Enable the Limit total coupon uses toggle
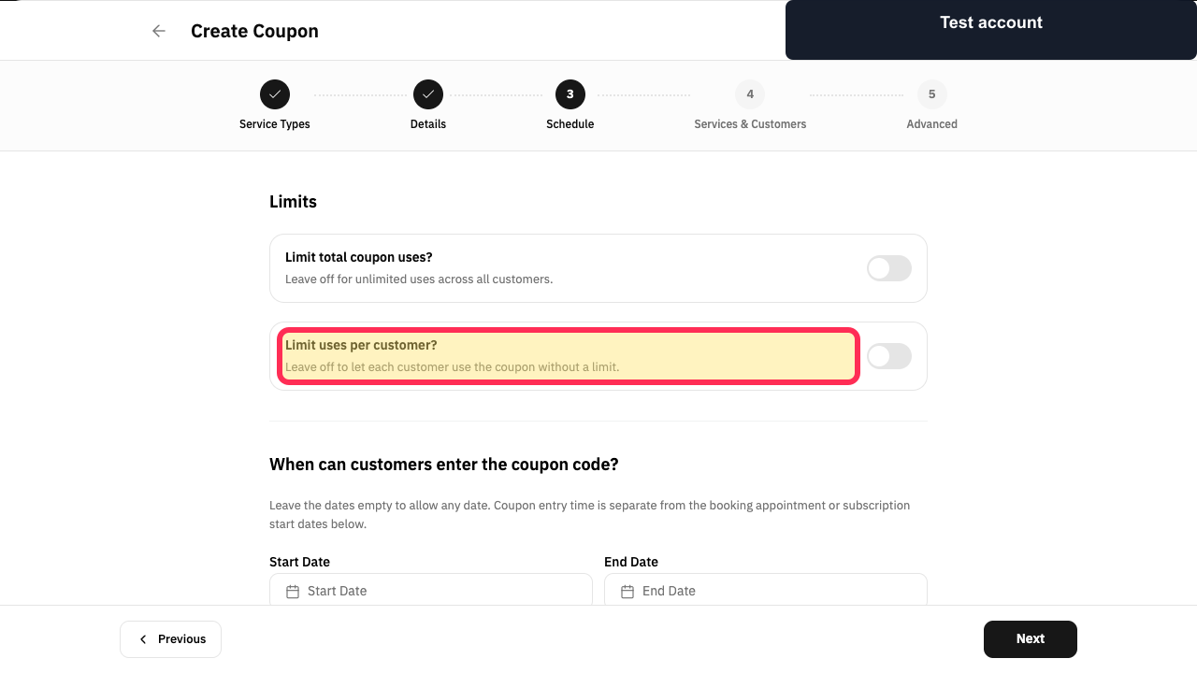Viewport: 1197px width, 673px height. pos(889,268)
